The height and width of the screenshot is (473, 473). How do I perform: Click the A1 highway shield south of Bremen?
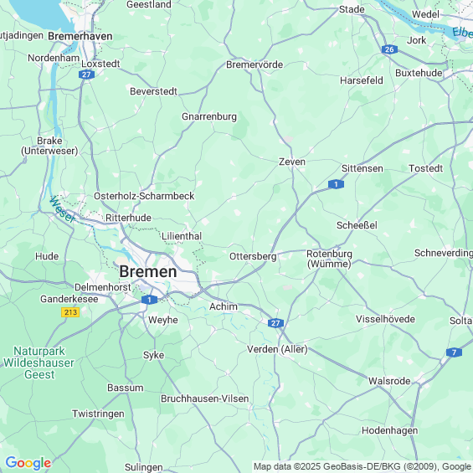149,300
